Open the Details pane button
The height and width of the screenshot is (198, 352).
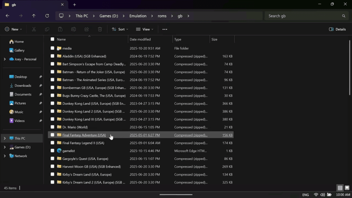[x=337, y=29]
